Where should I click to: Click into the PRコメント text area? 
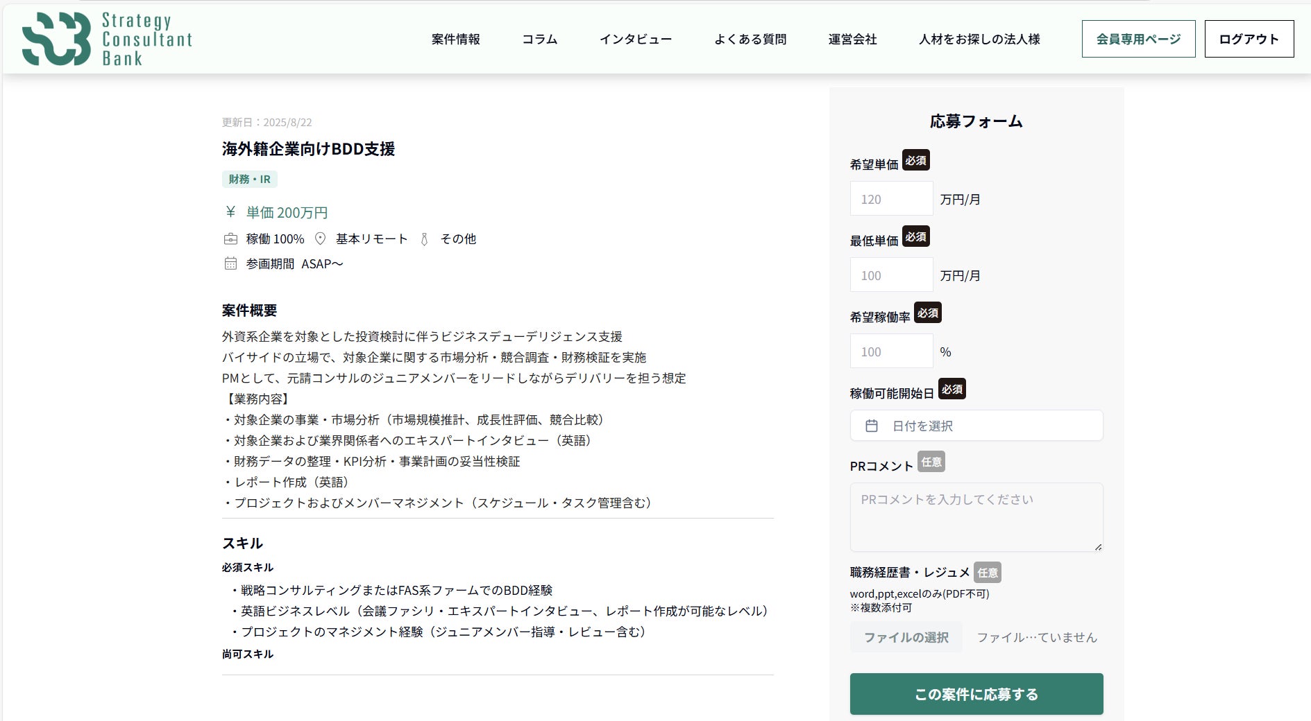coord(976,517)
